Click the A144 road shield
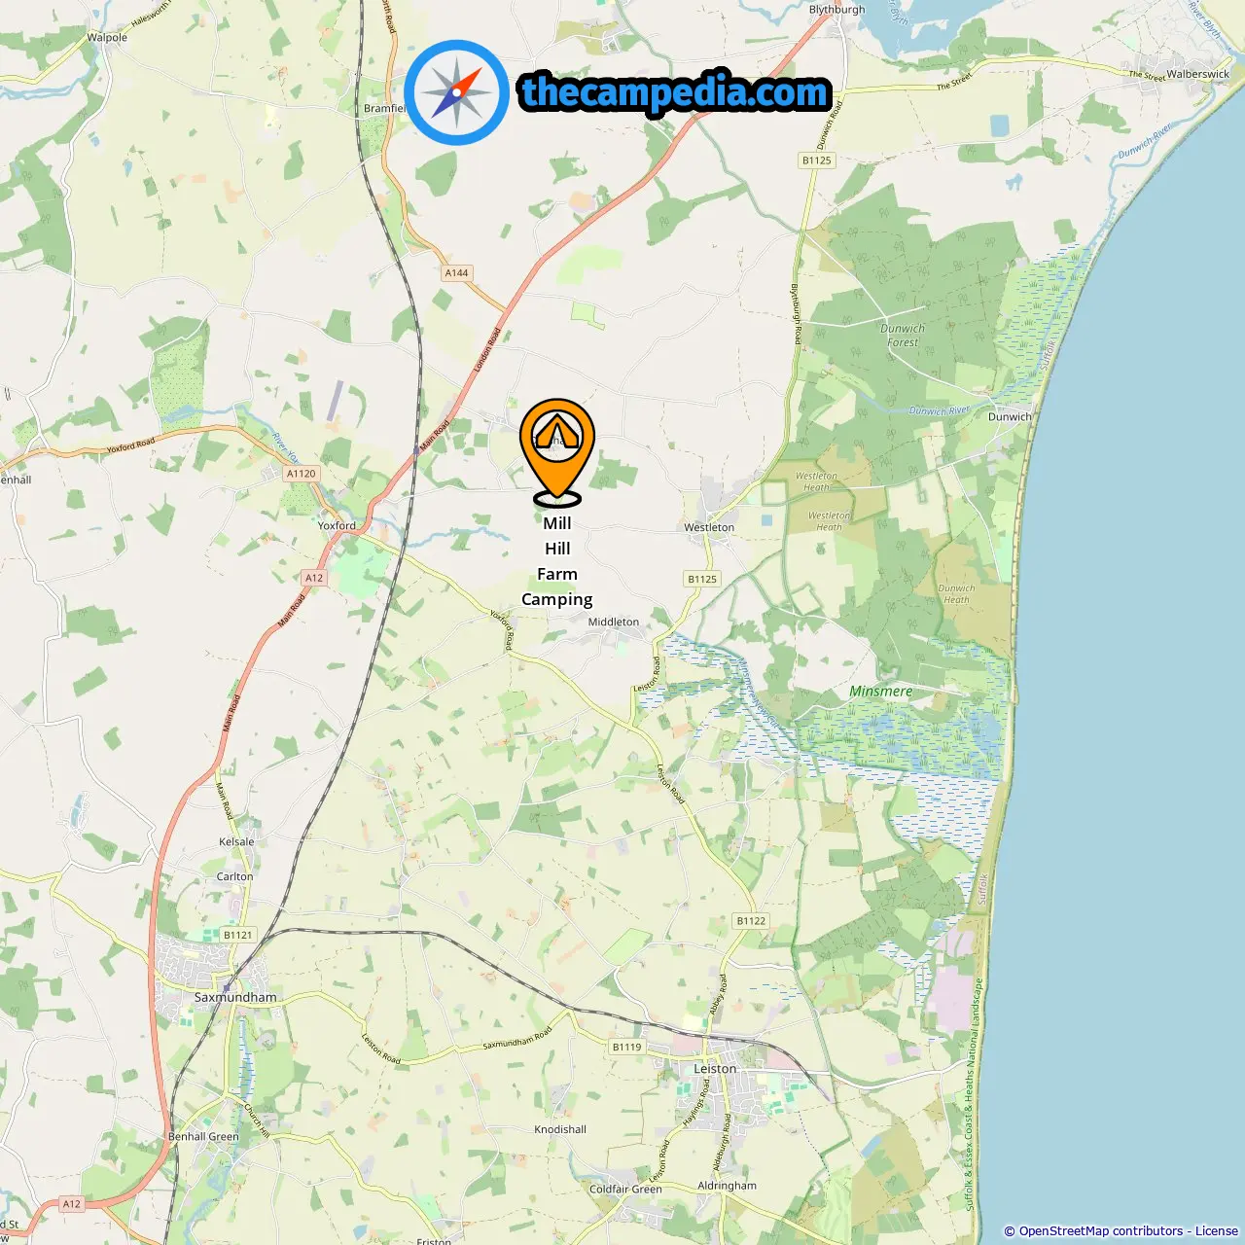The height and width of the screenshot is (1245, 1245). coord(456,273)
